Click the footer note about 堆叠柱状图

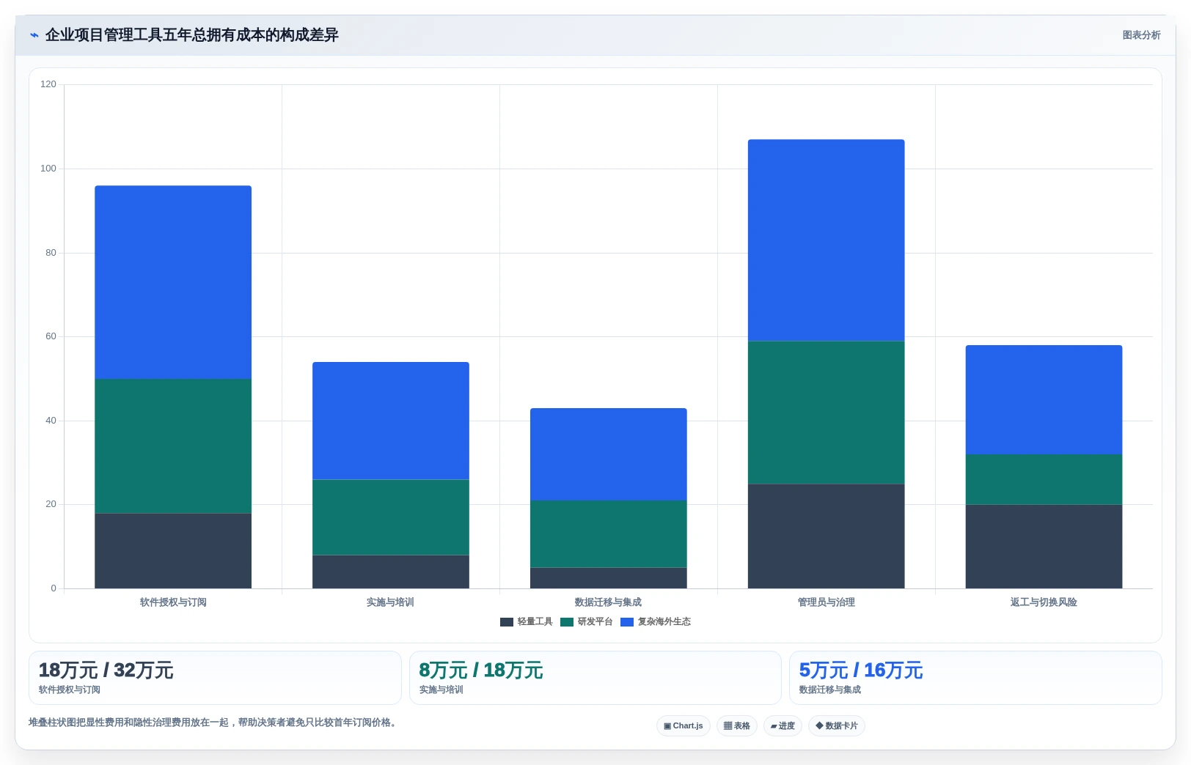pos(214,722)
